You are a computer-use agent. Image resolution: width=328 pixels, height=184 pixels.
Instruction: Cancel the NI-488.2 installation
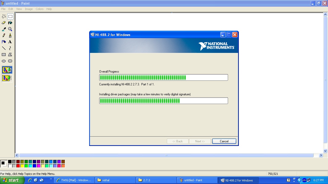coord(224,141)
